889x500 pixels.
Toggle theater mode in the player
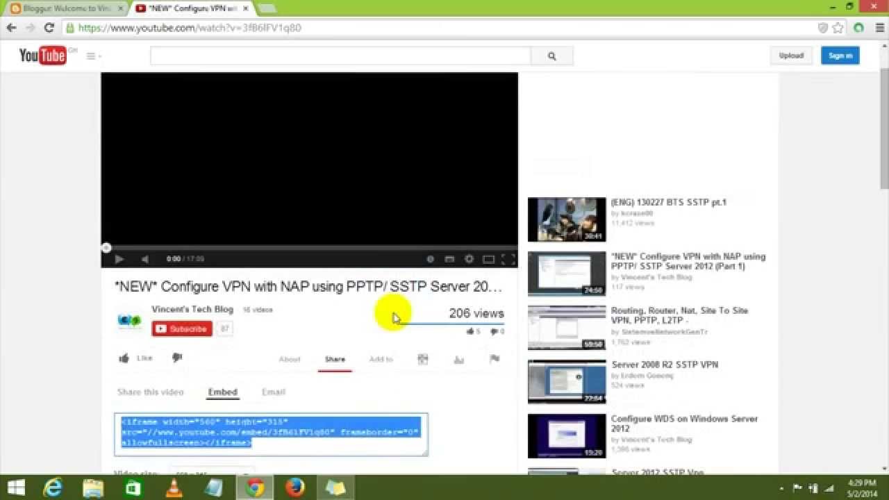click(488, 259)
